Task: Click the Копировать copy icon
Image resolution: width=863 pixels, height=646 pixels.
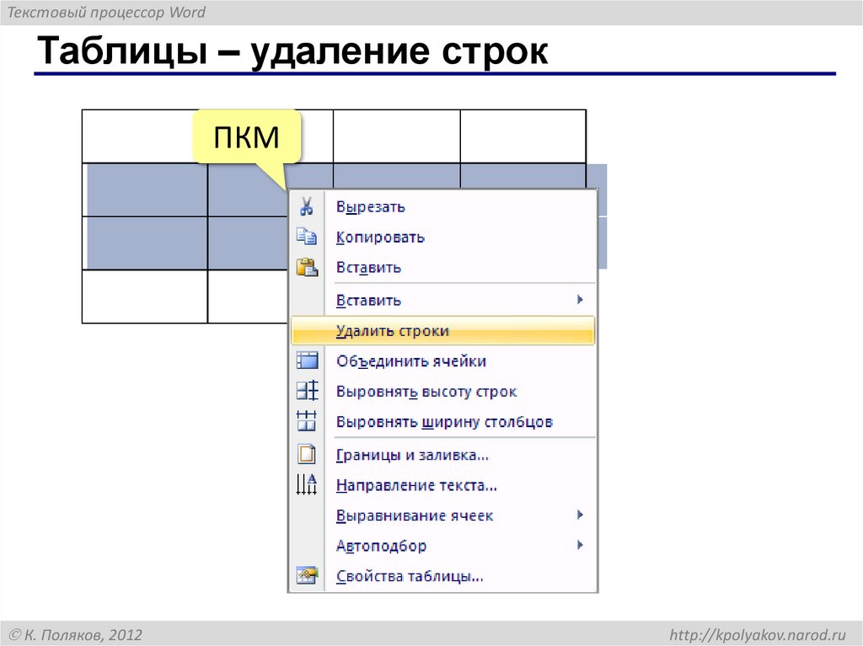Action: (x=307, y=237)
